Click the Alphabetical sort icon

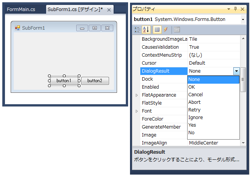coord(146,30)
